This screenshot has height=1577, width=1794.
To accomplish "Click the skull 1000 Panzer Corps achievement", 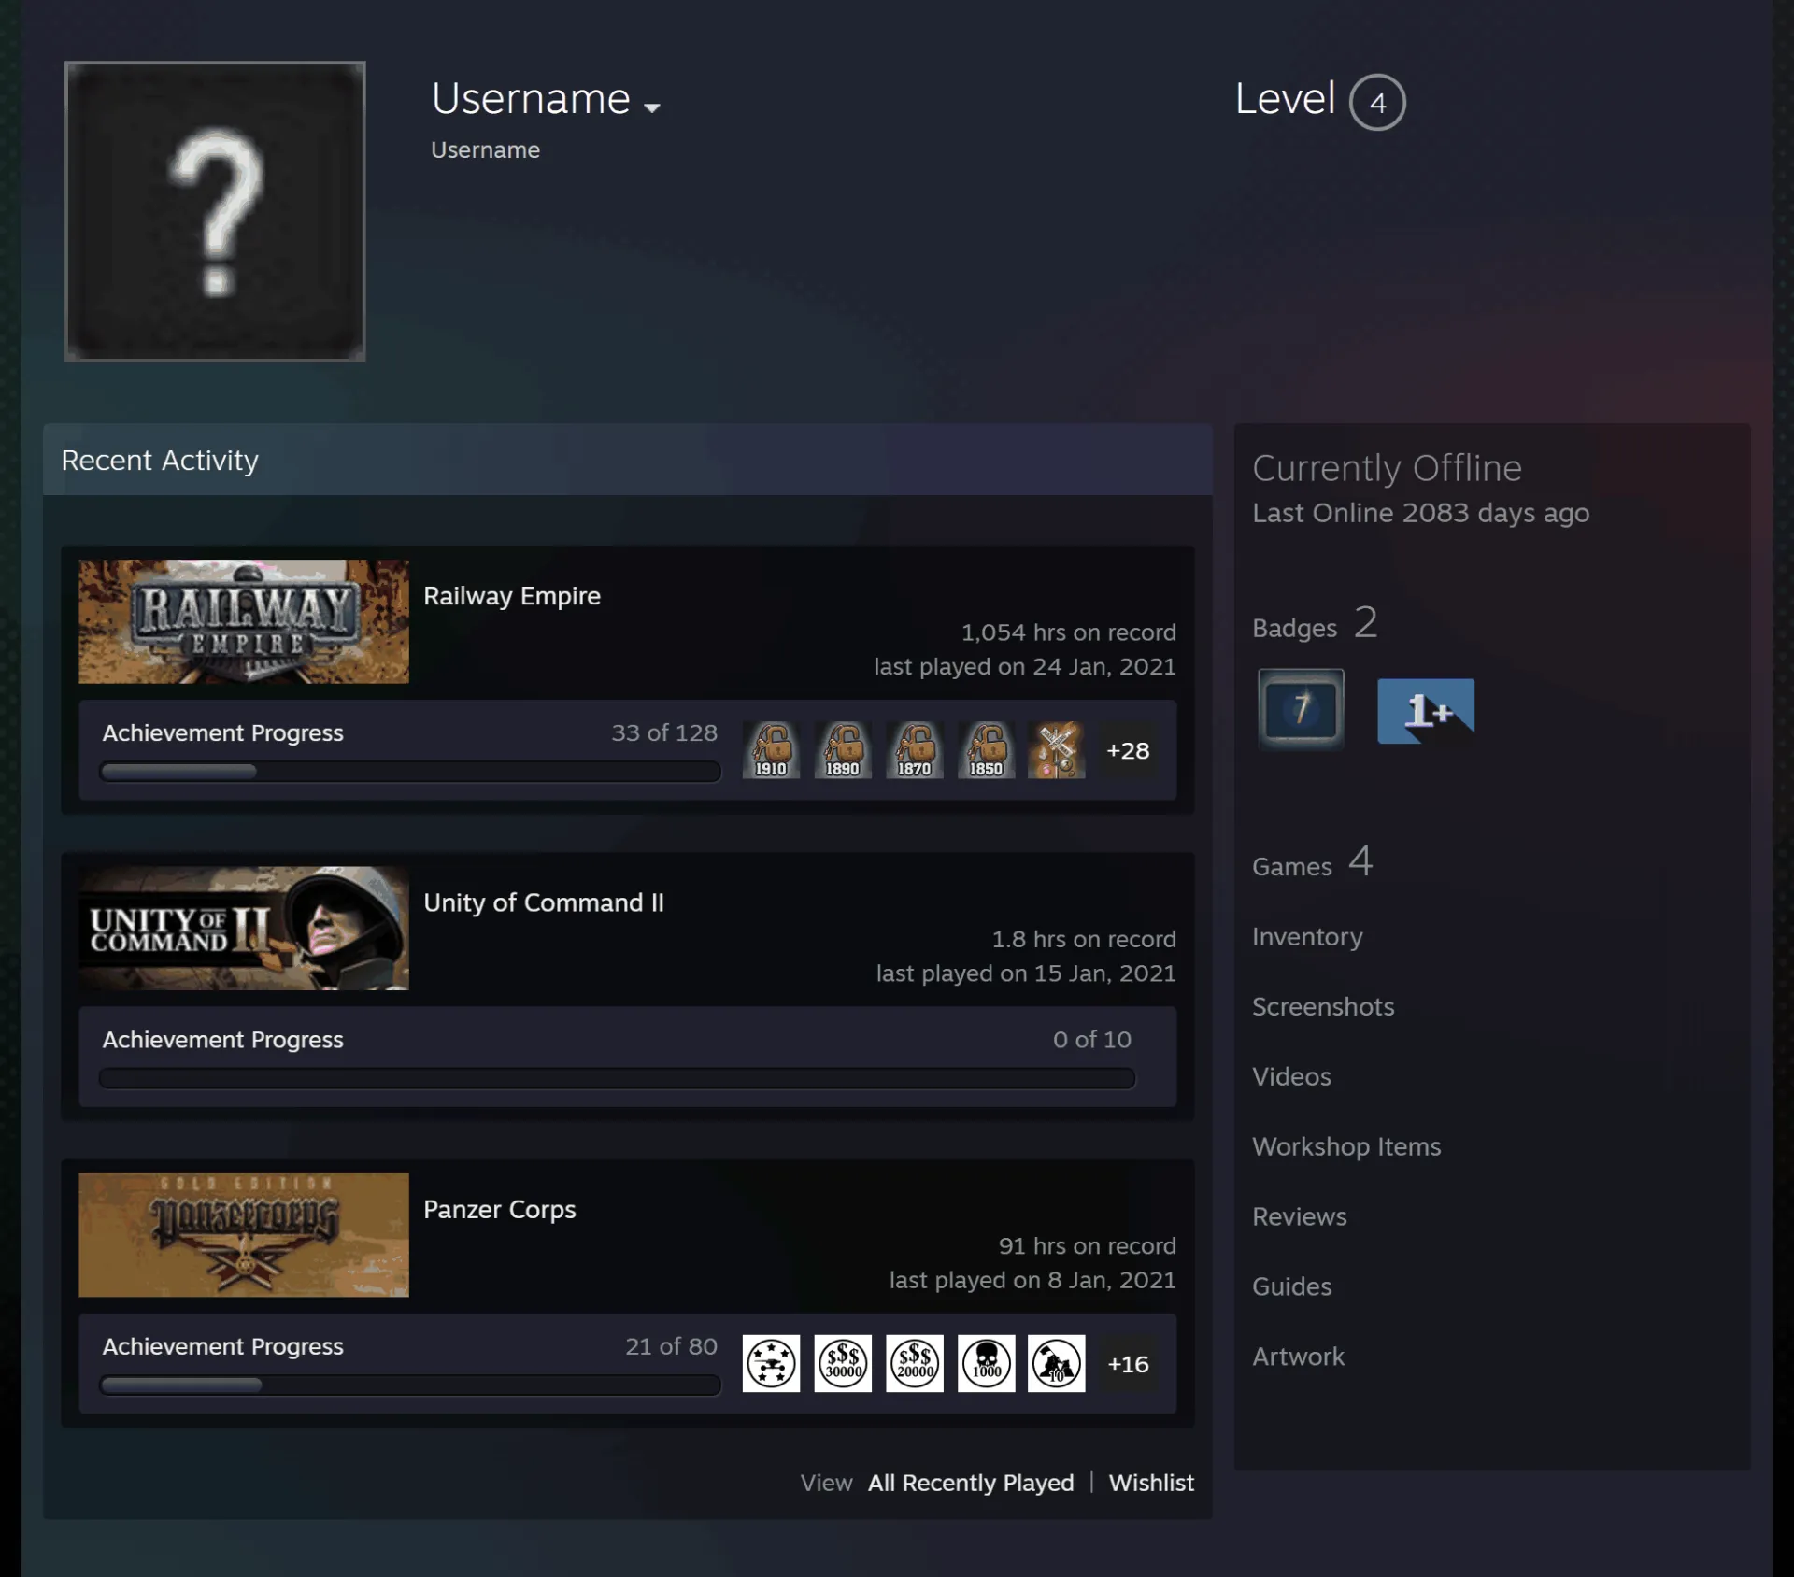I will [x=986, y=1364].
